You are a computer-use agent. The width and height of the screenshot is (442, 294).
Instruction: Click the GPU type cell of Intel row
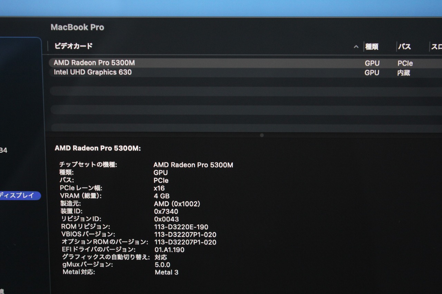pyautogui.click(x=372, y=73)
